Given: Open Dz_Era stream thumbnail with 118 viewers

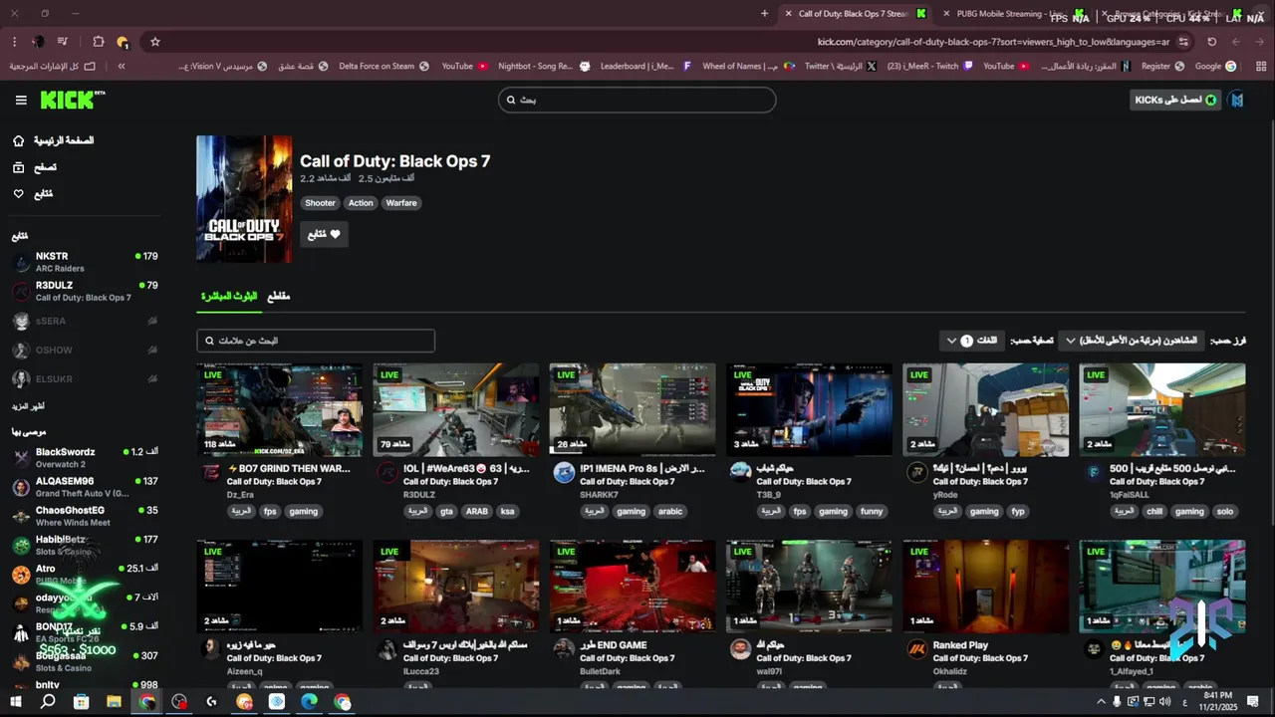Looking at the screenshot, I should click(279, 409).
